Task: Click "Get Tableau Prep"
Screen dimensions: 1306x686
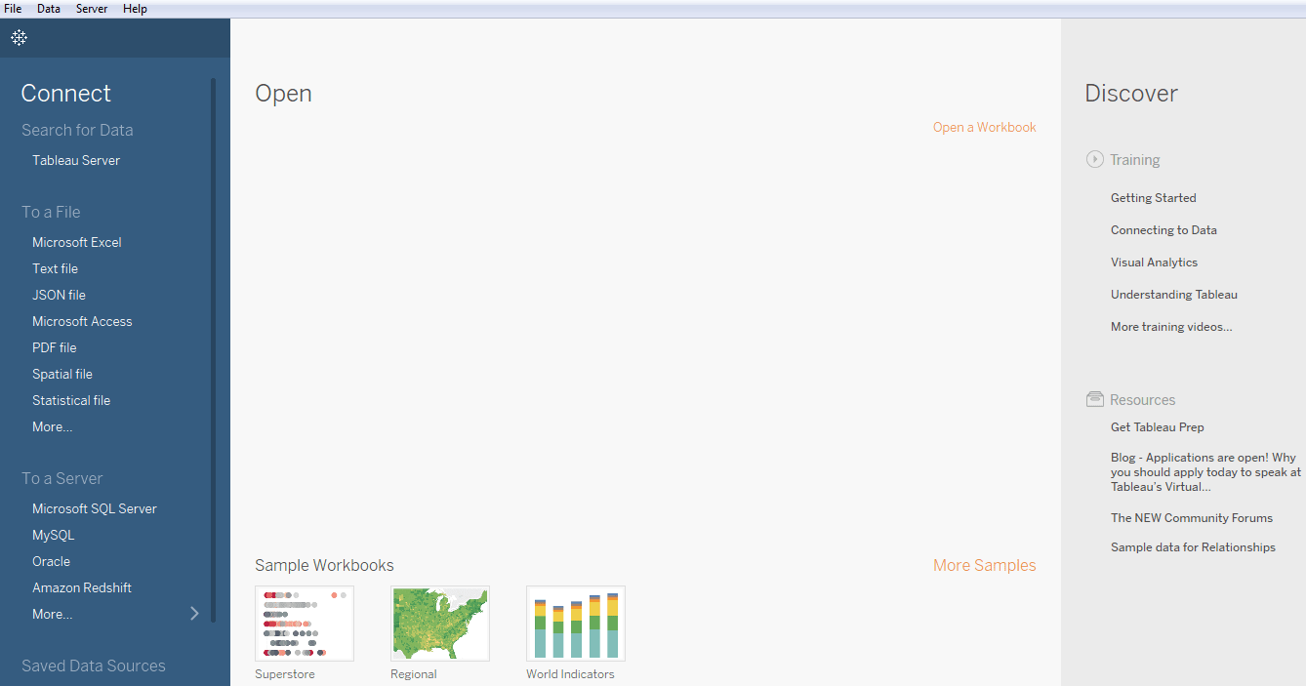Action: 1157,426
